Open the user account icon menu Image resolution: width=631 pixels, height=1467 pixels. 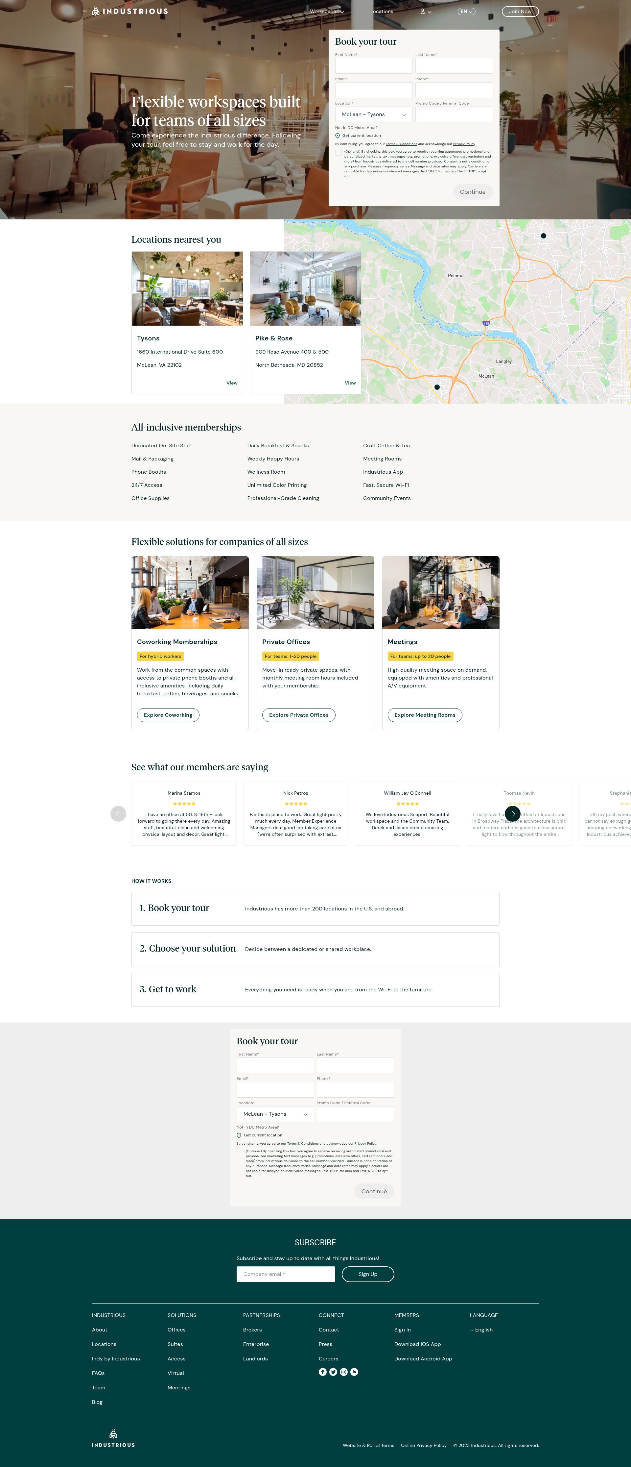click(425, 12)
